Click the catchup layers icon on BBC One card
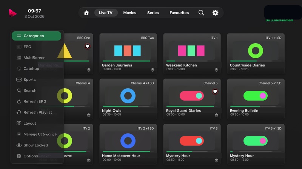 [89, 70]
